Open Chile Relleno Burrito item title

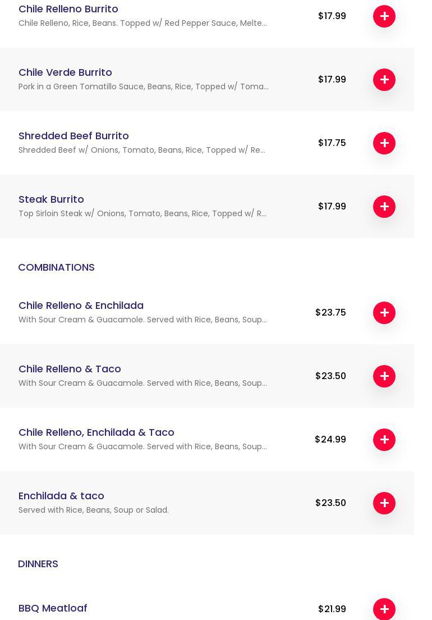pos(68,9)
